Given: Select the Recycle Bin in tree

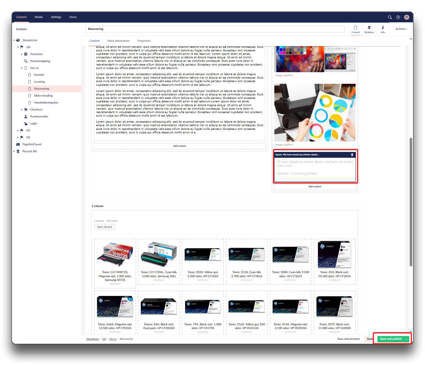Looking at the screenshot, I should pyautogui.click(x=30, y=151).
